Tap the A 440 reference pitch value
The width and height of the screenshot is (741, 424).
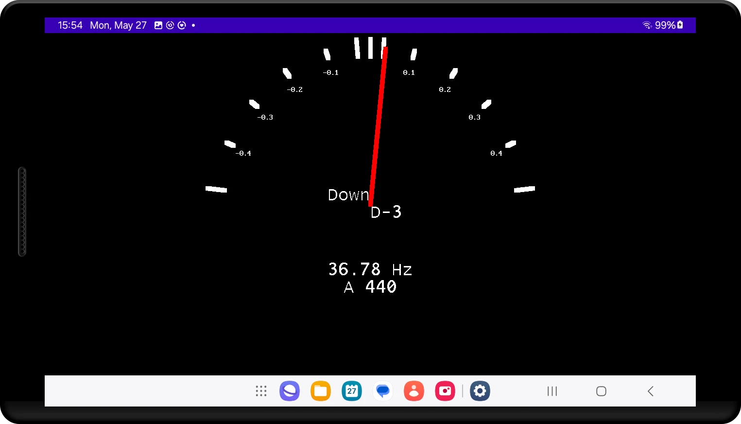(x=370, y=287)
